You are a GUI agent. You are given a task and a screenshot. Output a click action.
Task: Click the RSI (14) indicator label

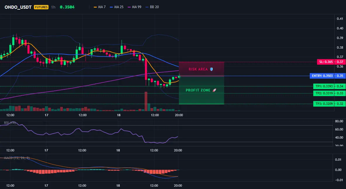[x=10, y=123]
